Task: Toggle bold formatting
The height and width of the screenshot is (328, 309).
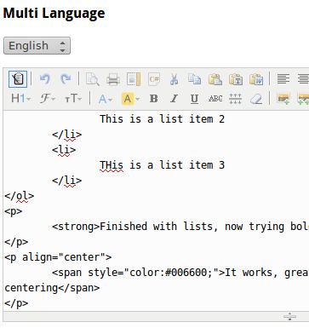Action: click(x=153, y=99)
